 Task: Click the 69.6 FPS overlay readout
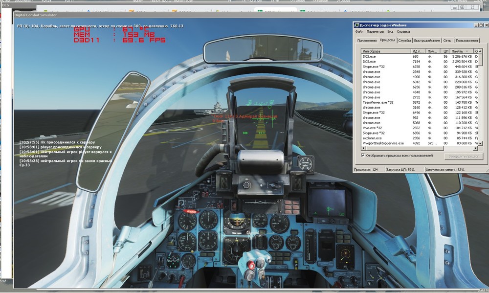coord(144,40)
